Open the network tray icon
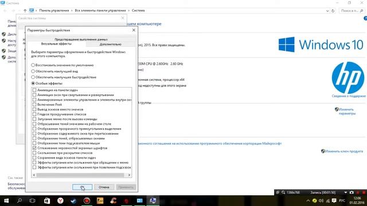Image resolution: width=367 pixels, height=206 pixels. 327,201
